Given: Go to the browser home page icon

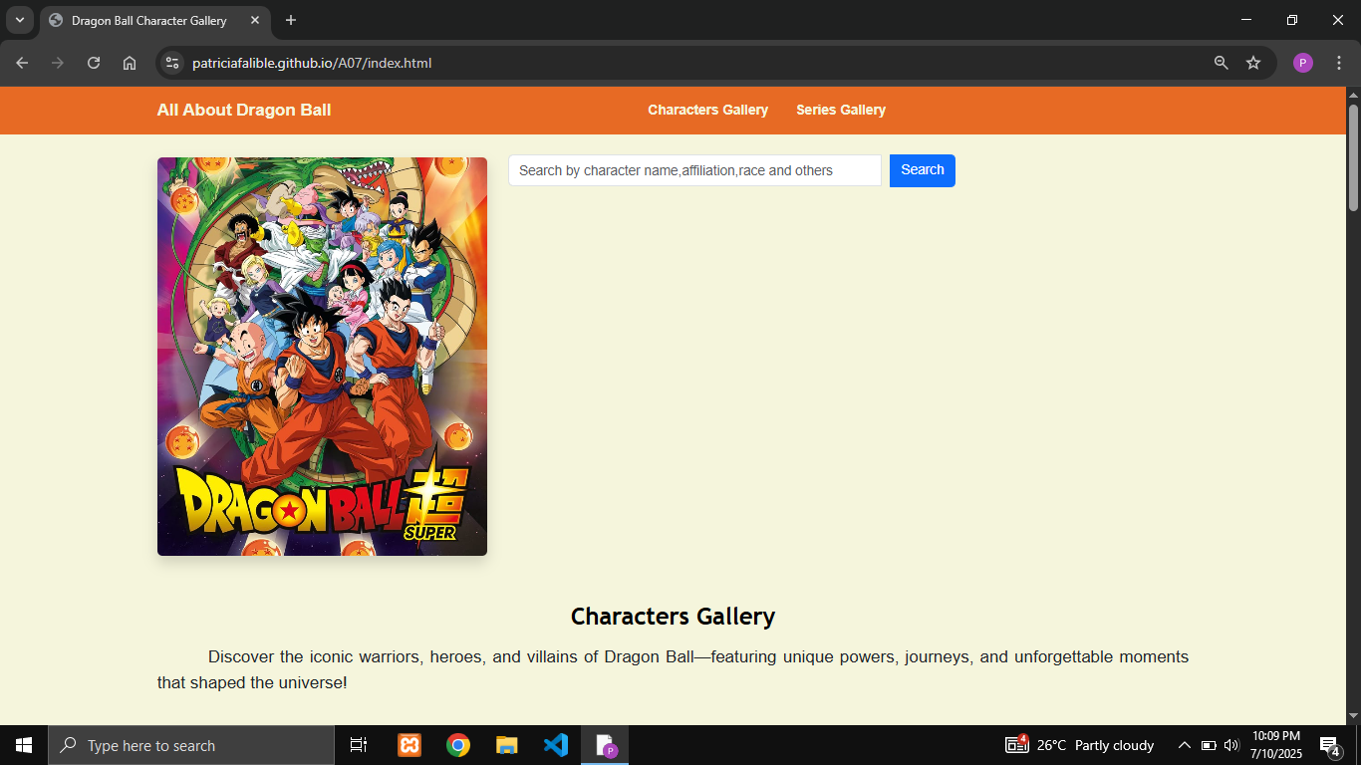Looking at the screenshot, I should click(130, 63).
